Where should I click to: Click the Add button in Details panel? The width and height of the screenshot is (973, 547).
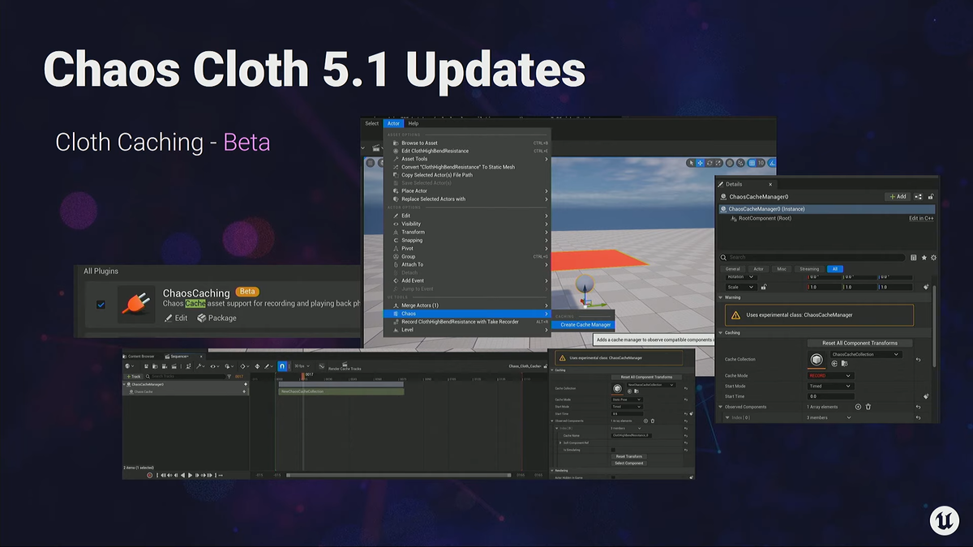(897, 196)
